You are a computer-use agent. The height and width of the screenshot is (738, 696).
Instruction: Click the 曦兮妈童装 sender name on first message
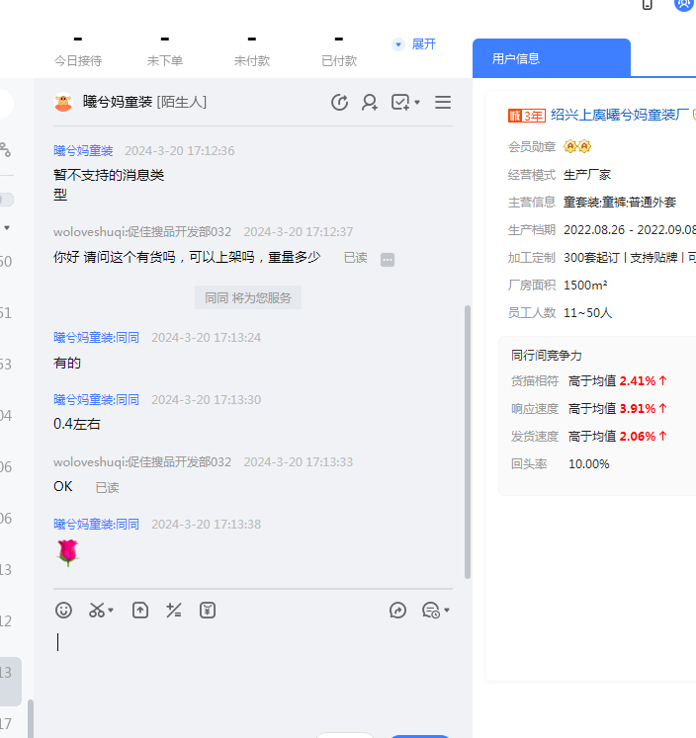tap(83, 151)
